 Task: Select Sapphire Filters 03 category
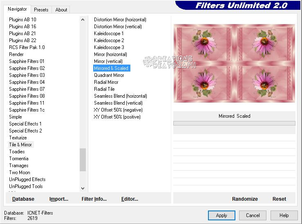[27, 75]
